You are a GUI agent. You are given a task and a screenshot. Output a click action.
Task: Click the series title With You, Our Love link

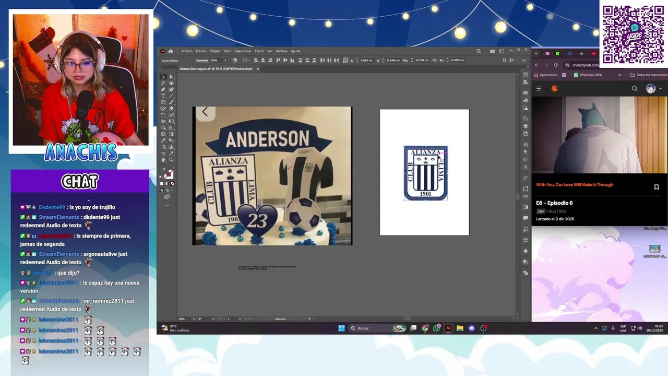575,185
